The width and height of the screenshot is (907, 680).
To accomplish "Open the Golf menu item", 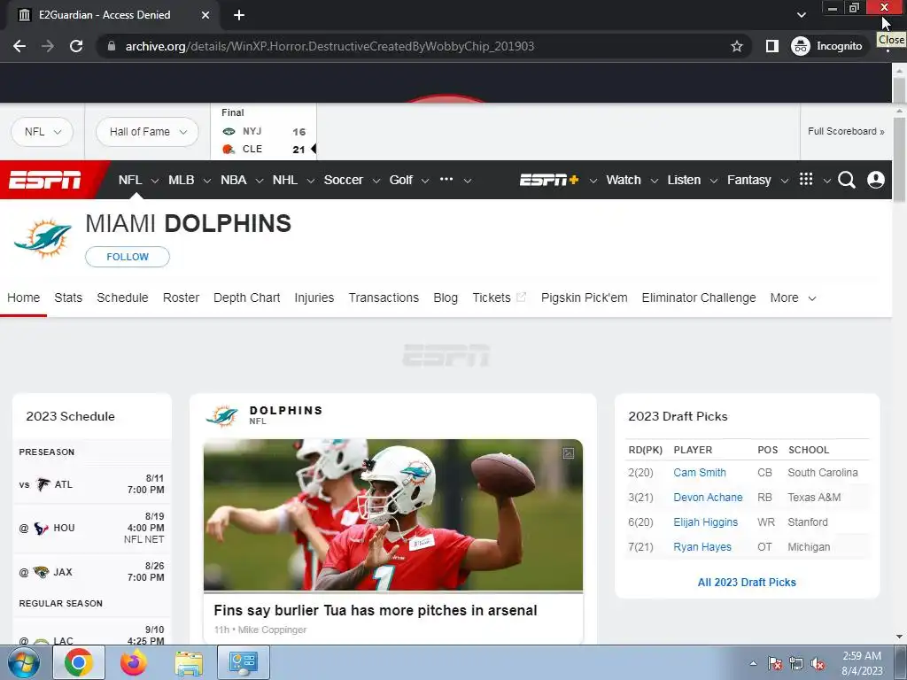I will (401, 180).
